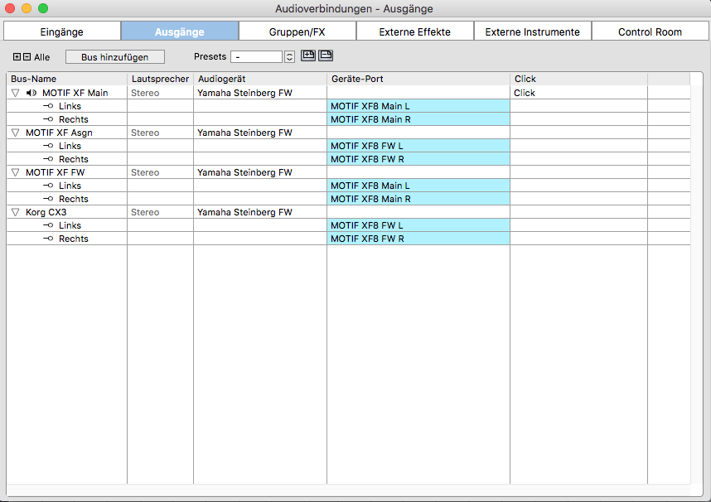The height and width of the screenshot is (502, 711).
Task: Open port menu MOTIF XF8 FW R under MOTIF XF Asgn
Action: point(418,159)
